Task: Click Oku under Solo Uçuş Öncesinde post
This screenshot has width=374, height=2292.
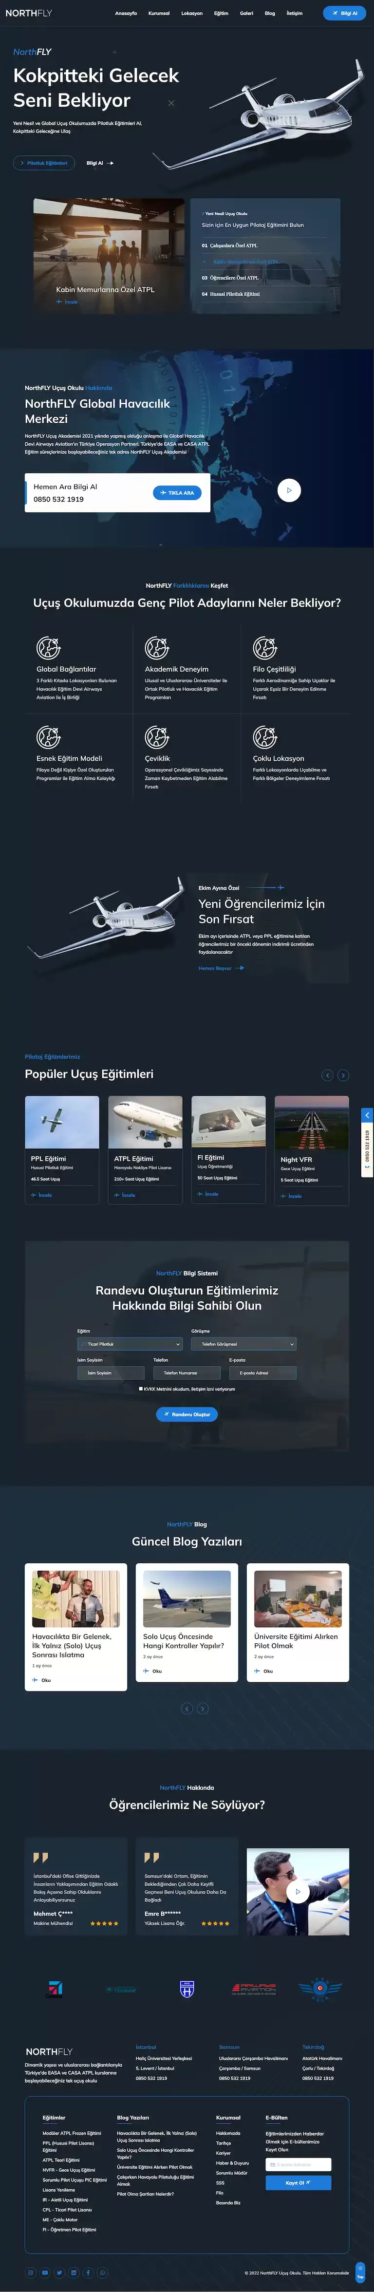Action: click(x=152, y=1671)
